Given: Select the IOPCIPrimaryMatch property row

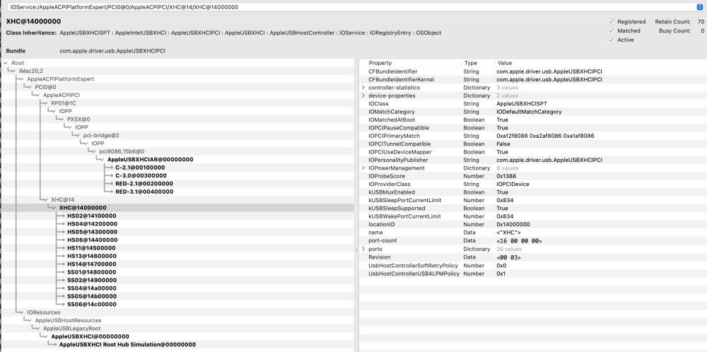Looking at the screenshot, I should 532,136.
